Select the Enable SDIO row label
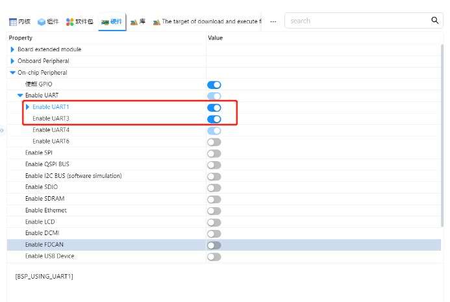This screenshot has height=302, width=450. (x=42, y=187)
